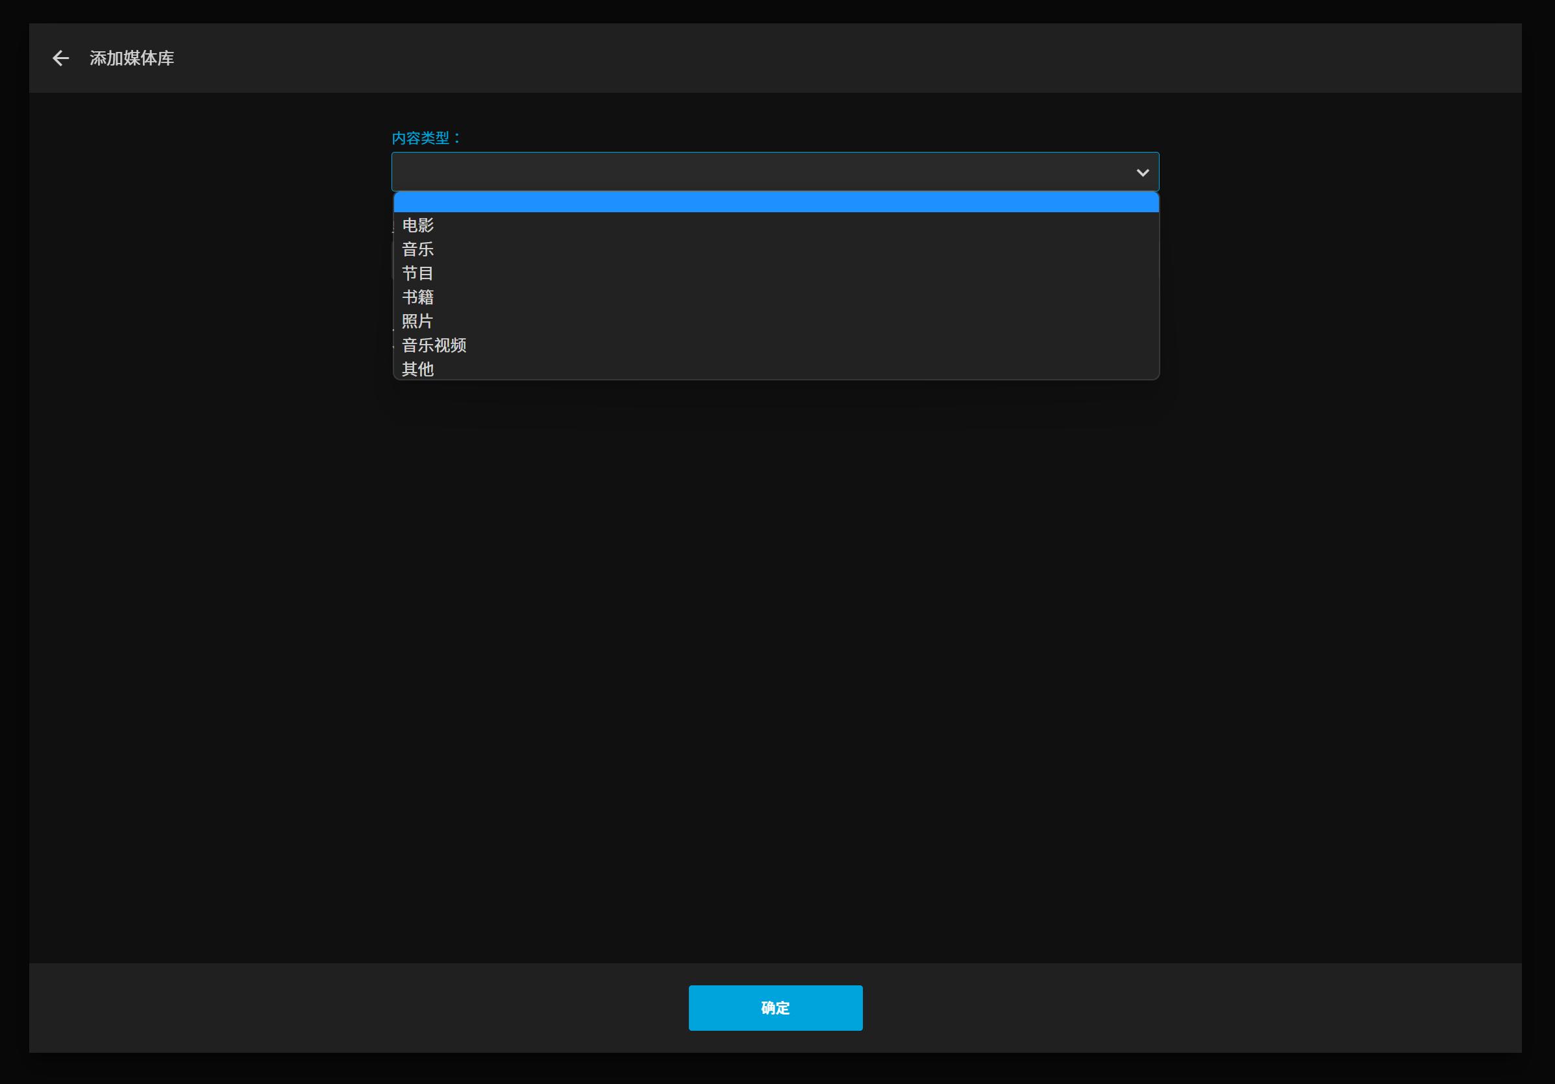Pick 节目 from the list

coord(418,273)
